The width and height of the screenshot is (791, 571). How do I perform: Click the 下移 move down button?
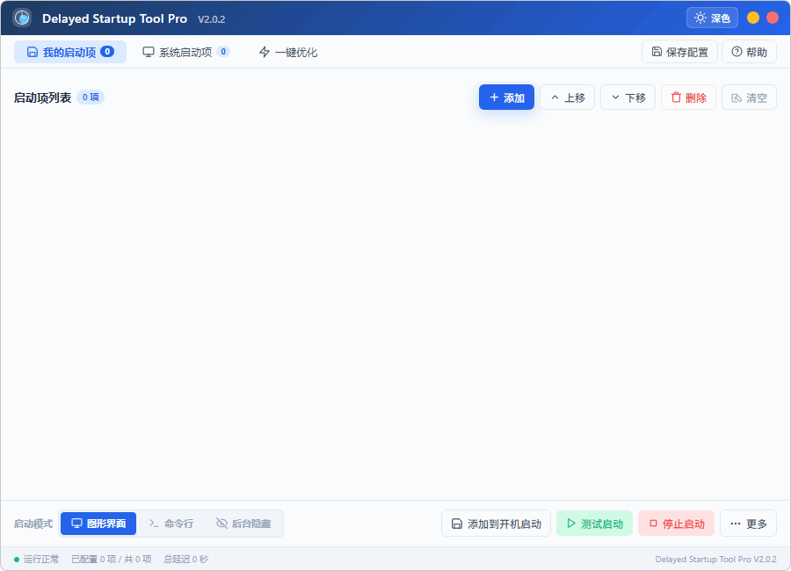click(x=628, y=98)
